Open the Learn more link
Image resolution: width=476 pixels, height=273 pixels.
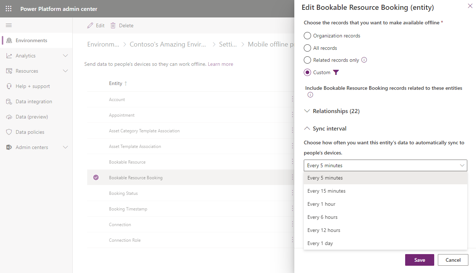tap(221, 64)
